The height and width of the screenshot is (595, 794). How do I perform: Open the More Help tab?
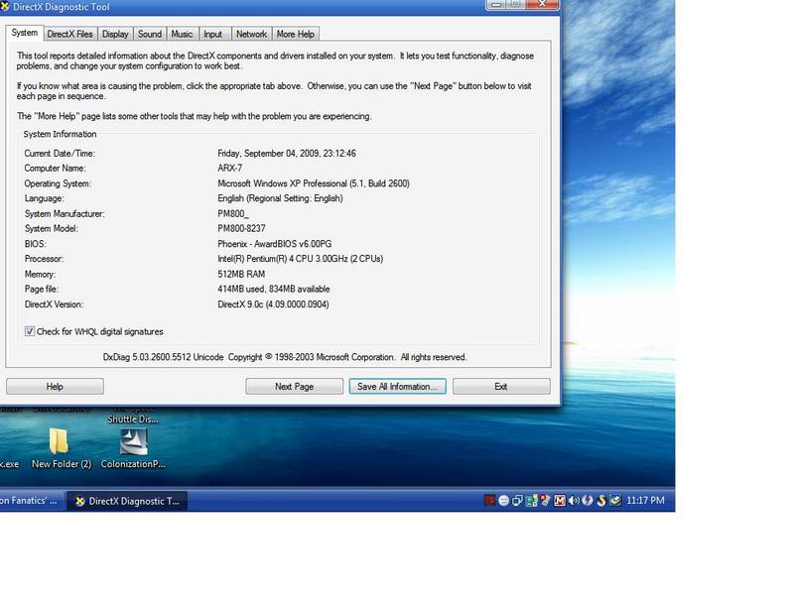point(296,34)
